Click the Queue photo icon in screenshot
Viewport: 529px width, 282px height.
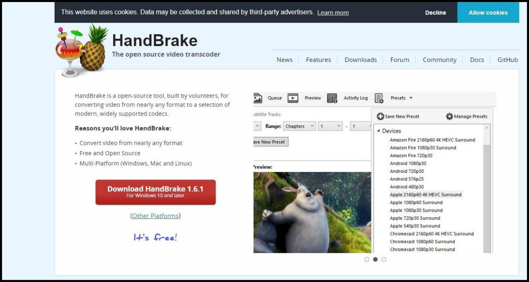257,98
